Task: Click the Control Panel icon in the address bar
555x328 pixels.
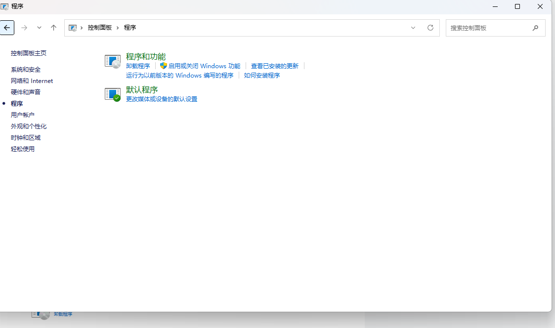Action: [x=73, y=28]
